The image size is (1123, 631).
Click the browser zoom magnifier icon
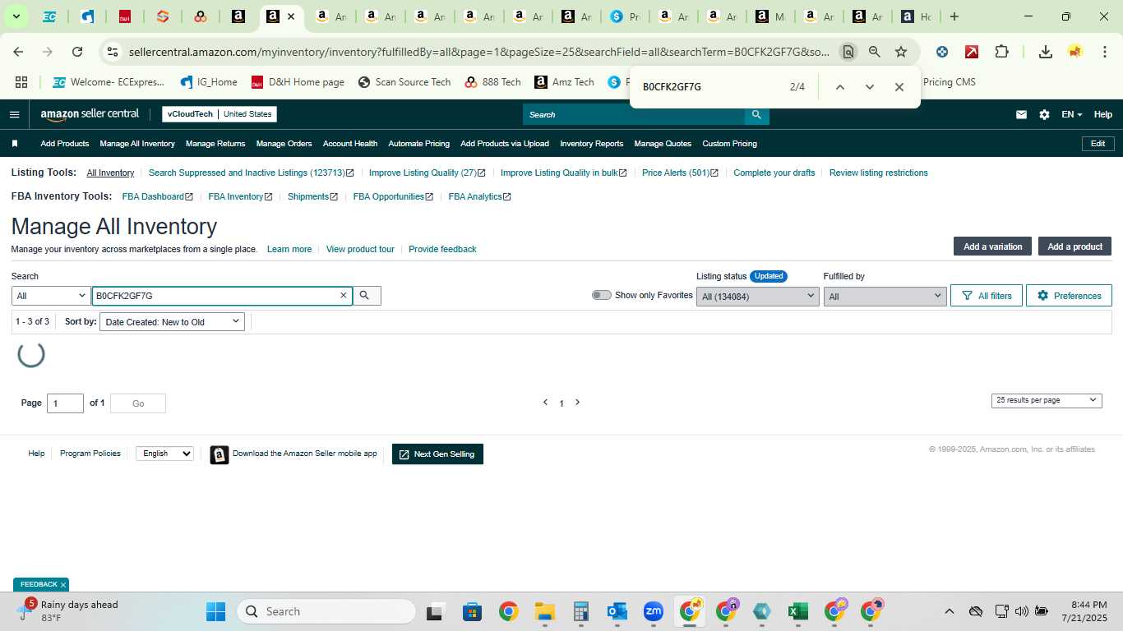[x=875, y=52]
